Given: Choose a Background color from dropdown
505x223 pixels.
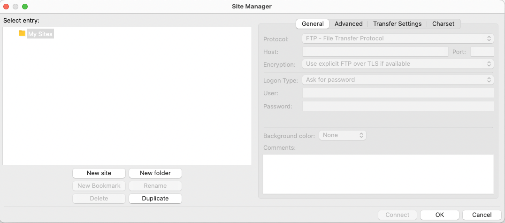Looking at the screenshot, I should [x=342, y=135].
